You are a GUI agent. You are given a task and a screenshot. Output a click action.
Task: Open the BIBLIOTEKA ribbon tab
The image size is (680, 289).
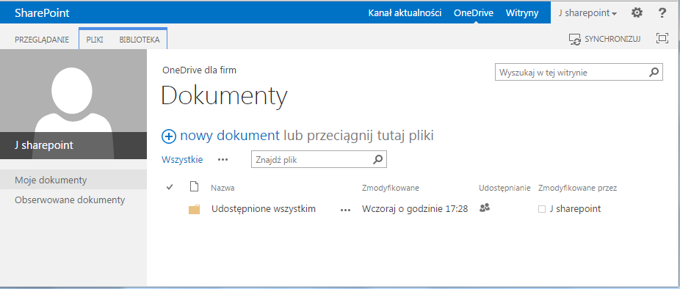[140, 40]
